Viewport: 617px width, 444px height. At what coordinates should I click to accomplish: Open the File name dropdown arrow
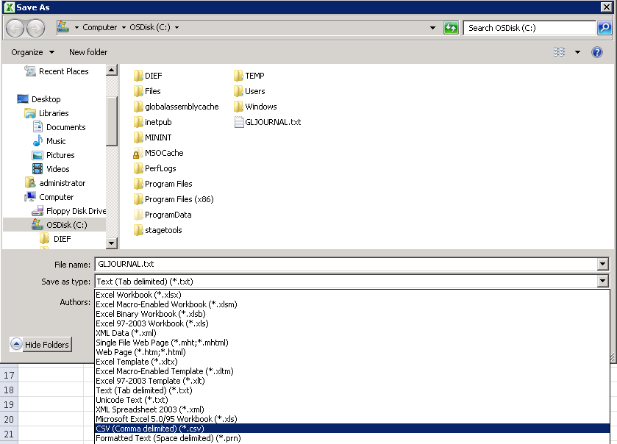[x=603, y=265]
